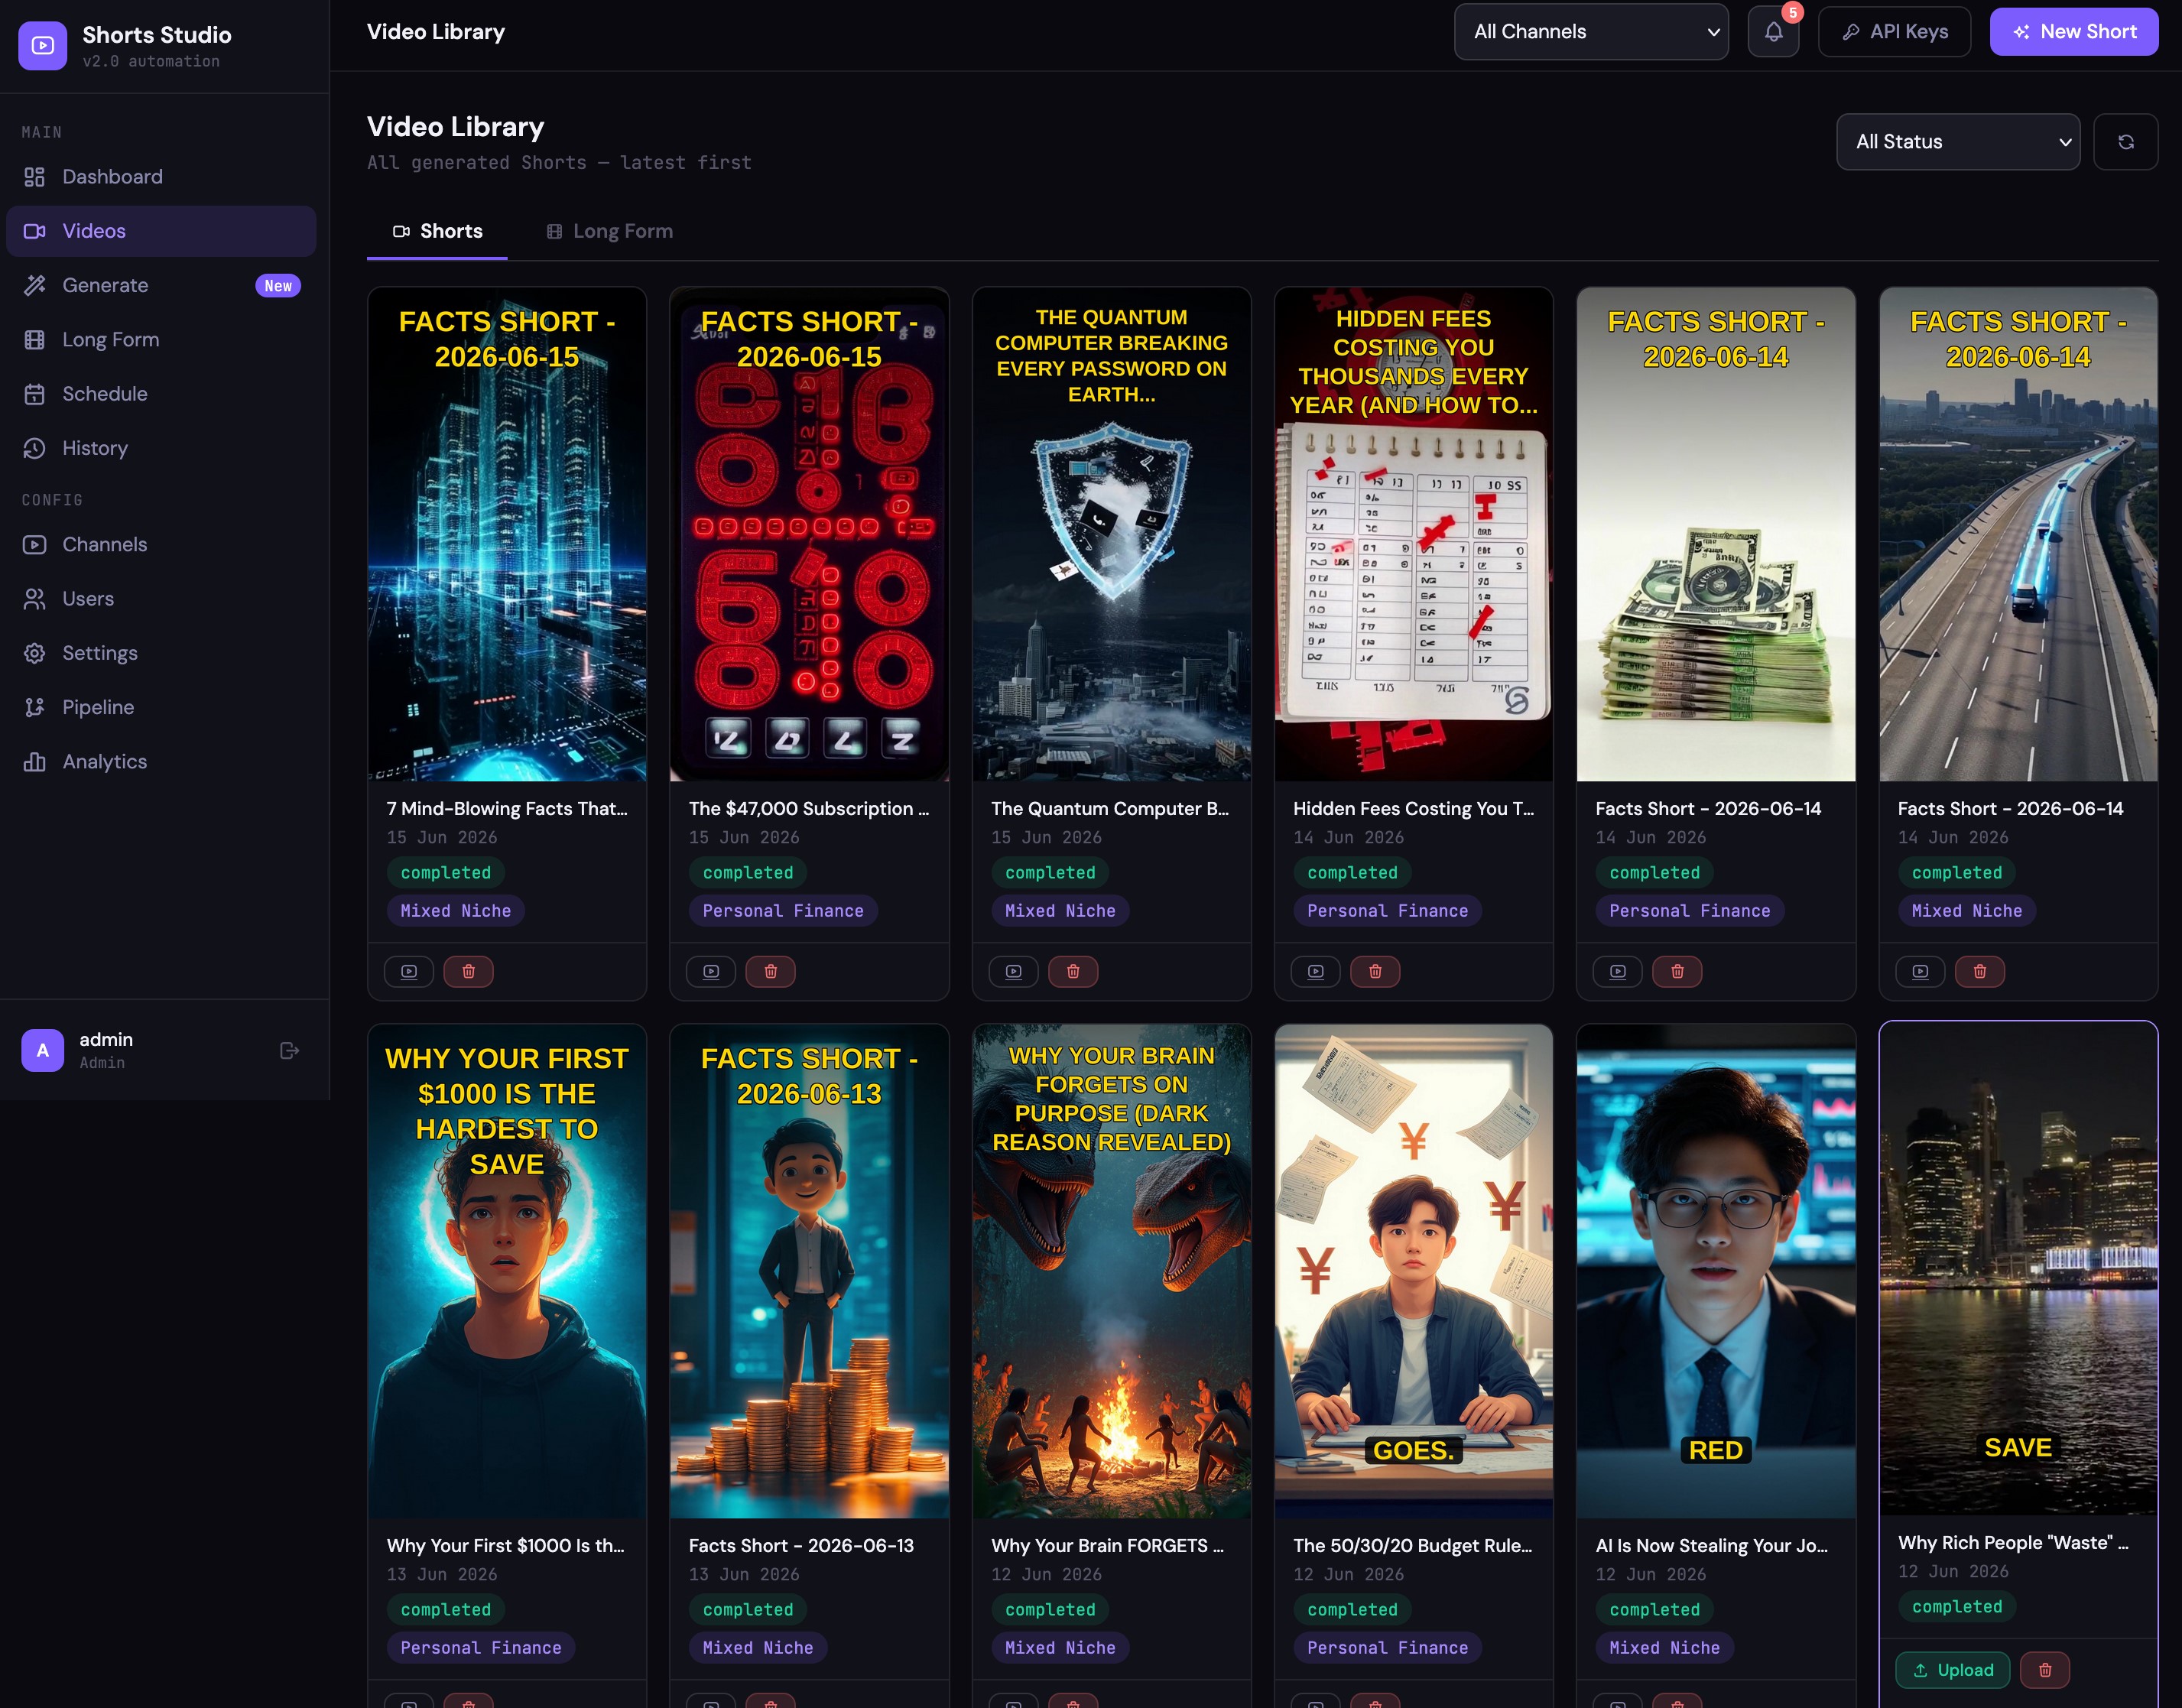This screenshot has width=2182, height=1708.
Task: Click the Facts Short - 2026-06-13 title
Action: [x=801, y=1546]
